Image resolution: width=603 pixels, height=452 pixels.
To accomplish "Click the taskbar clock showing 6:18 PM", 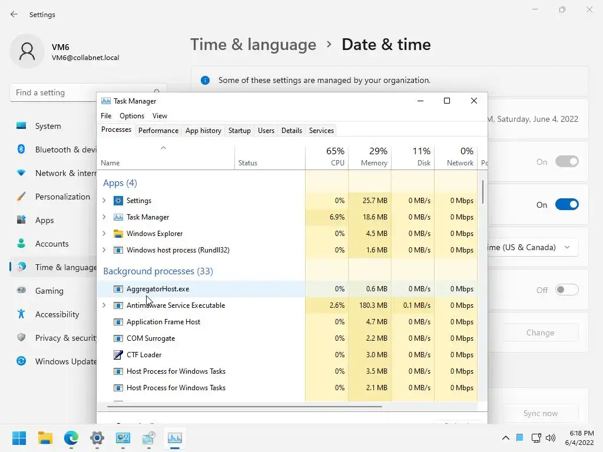I will (580, 438).
